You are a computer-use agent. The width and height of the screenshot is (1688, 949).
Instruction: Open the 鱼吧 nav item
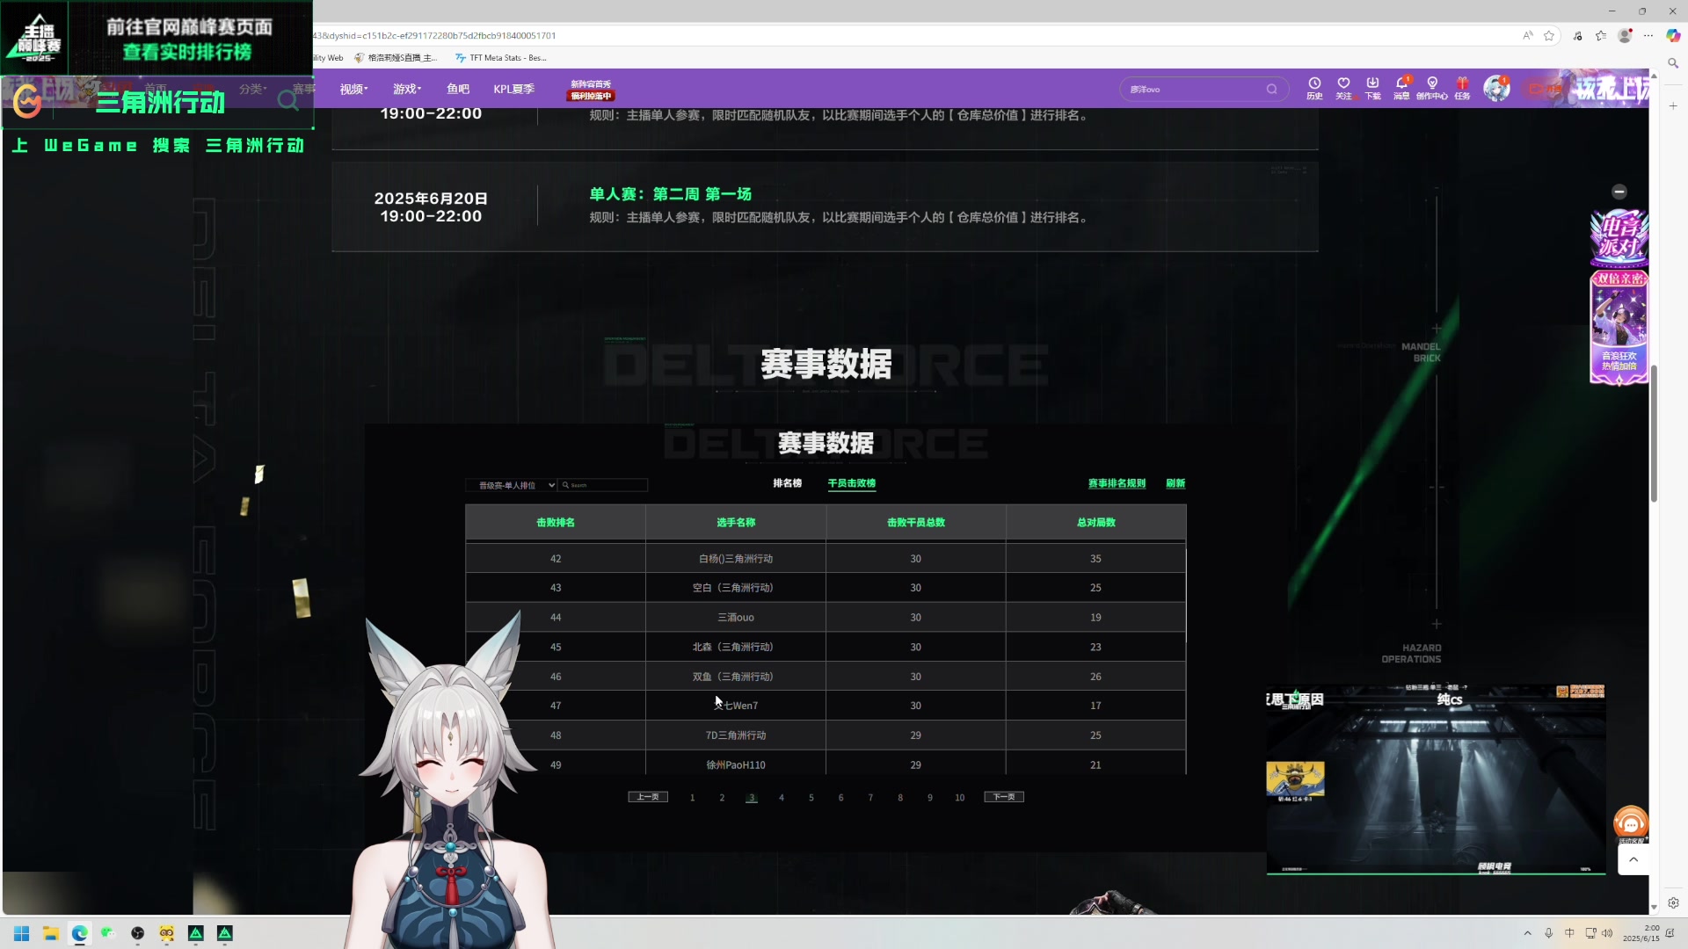(x=458, y=89)
